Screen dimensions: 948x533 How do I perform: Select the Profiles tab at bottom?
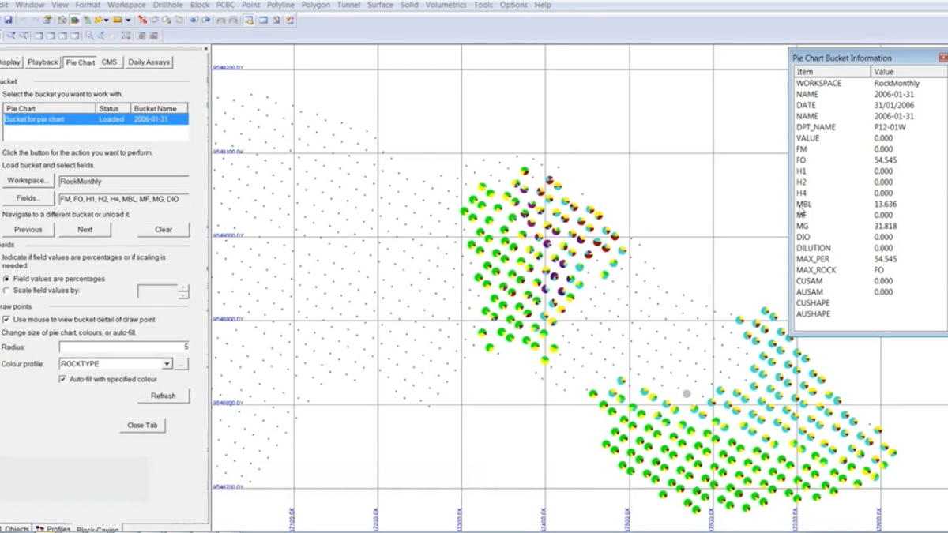click(54, 528)
